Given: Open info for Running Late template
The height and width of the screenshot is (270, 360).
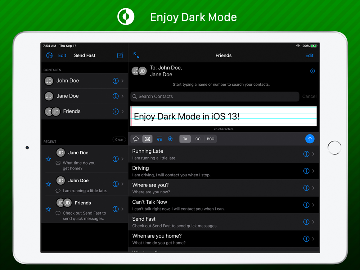Looking at the screenshot, I should coord(306,154).
